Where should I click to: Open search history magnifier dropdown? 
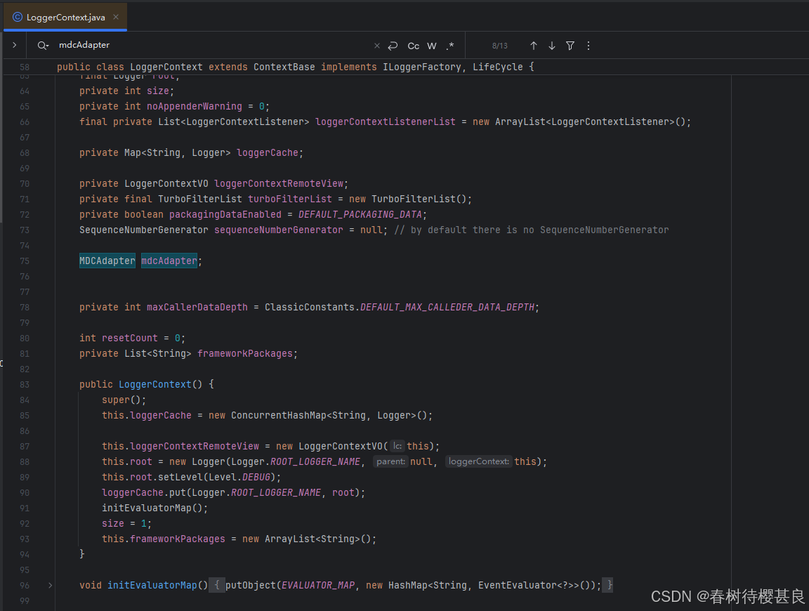point(44,46)
